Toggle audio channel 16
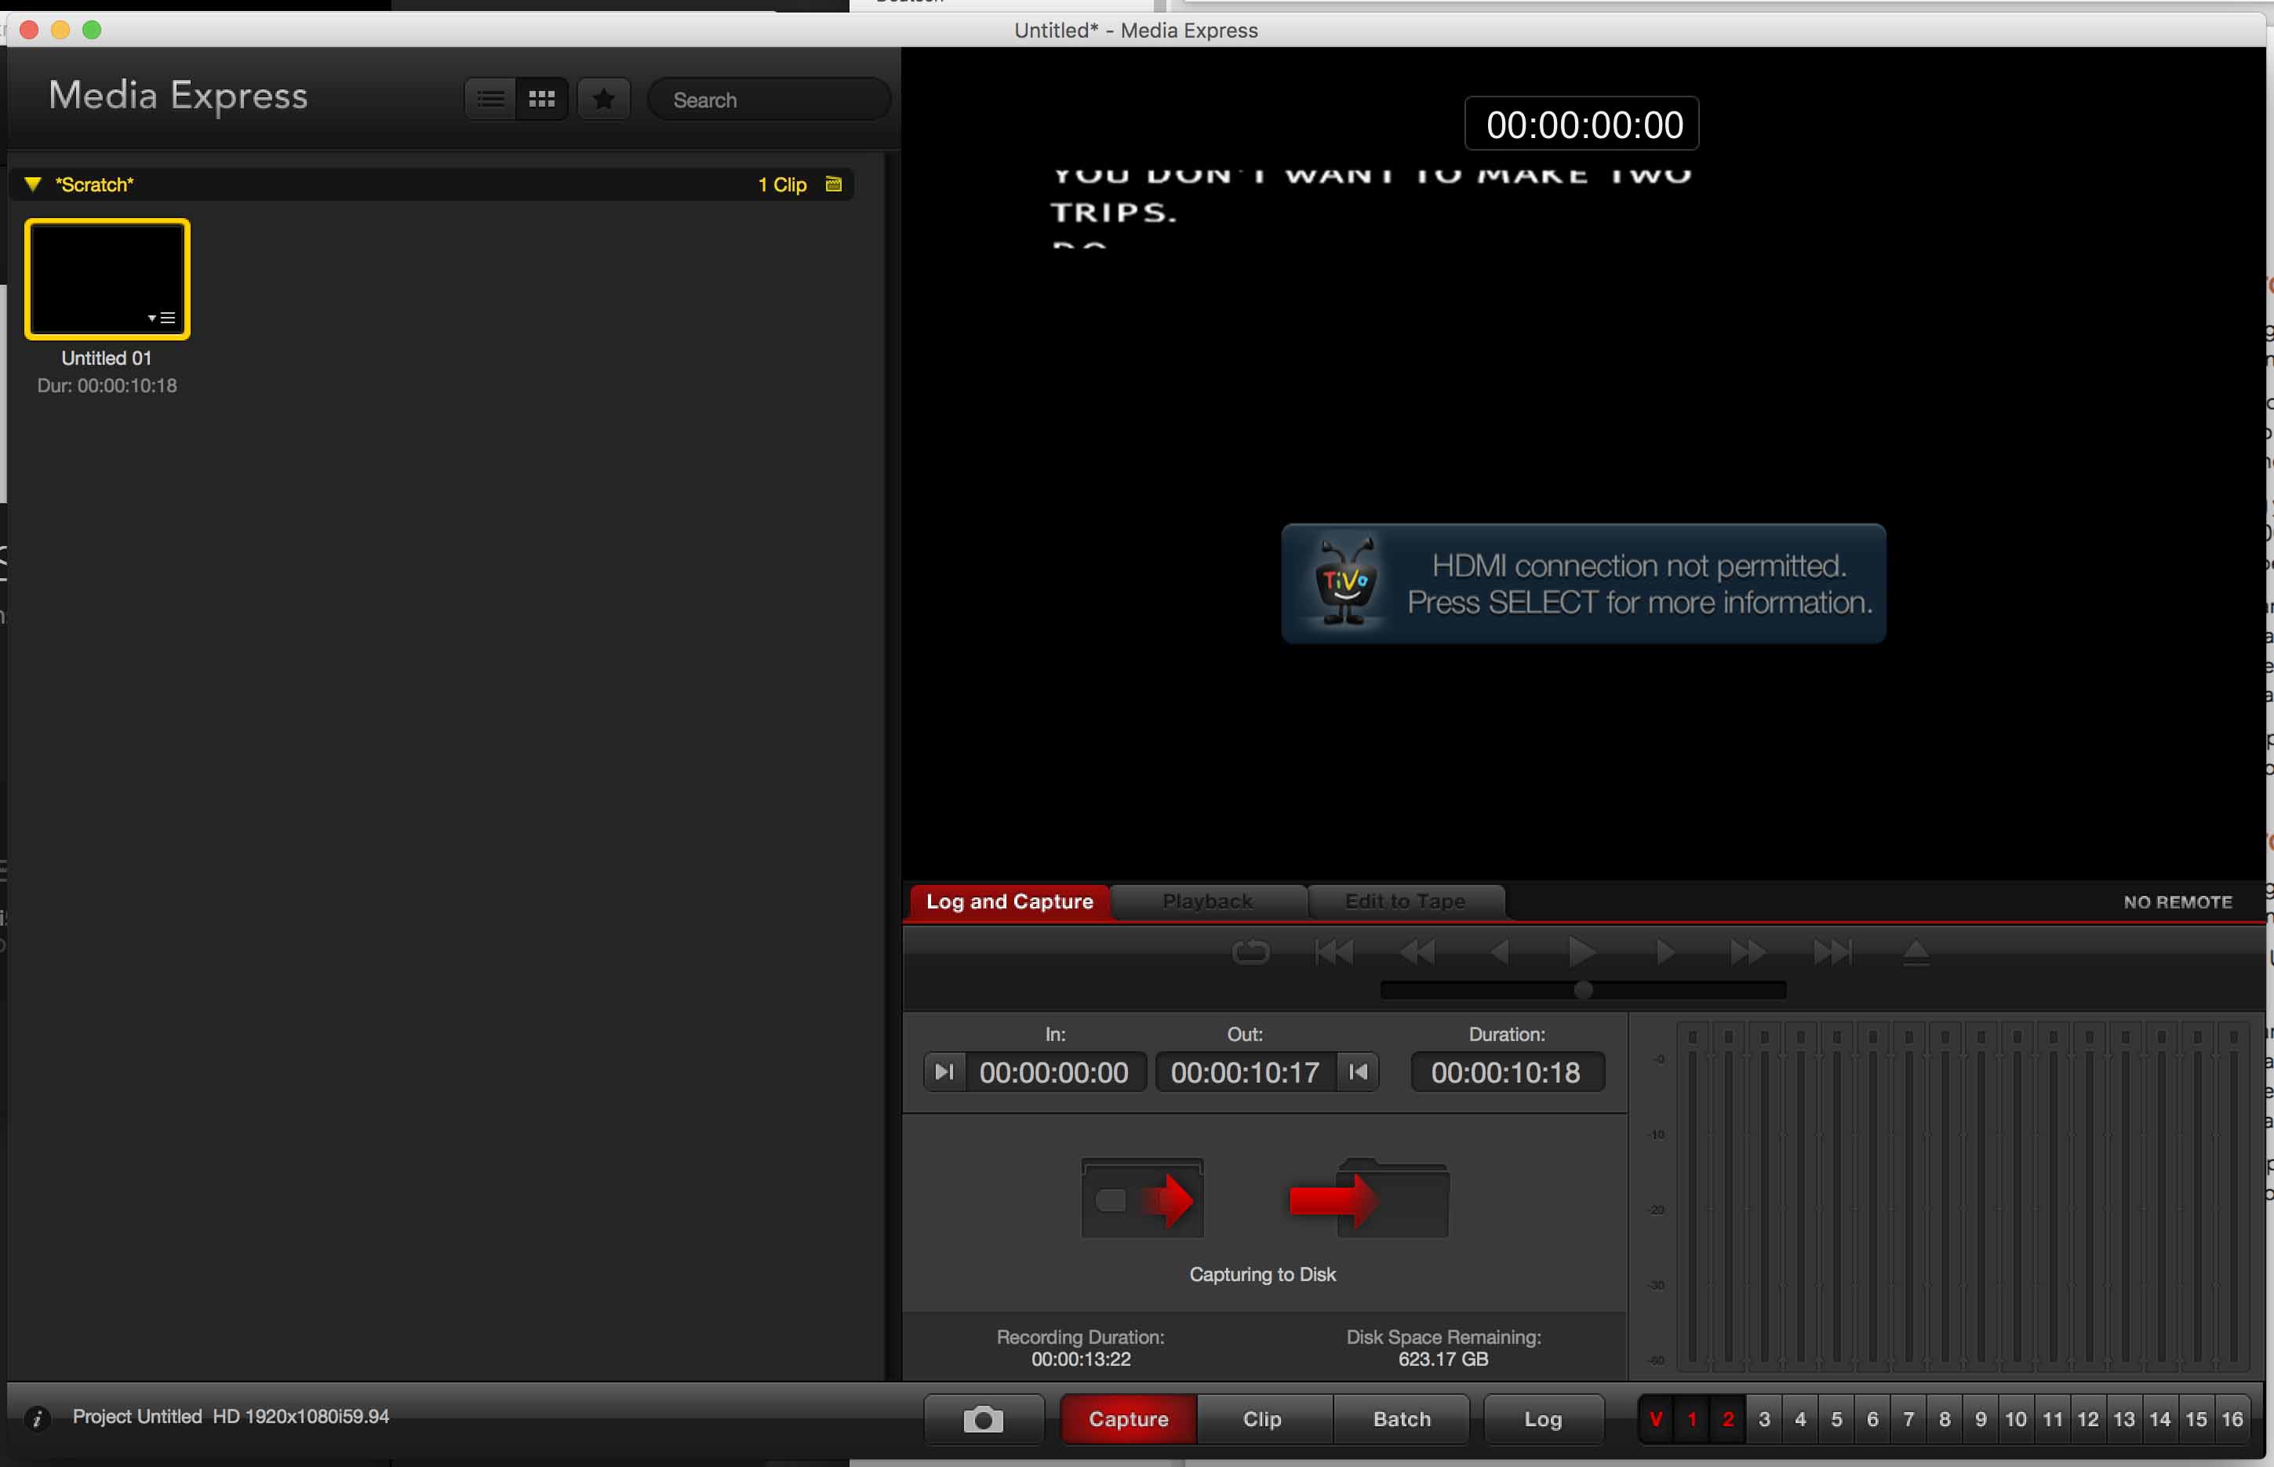 [2233, 1419]
